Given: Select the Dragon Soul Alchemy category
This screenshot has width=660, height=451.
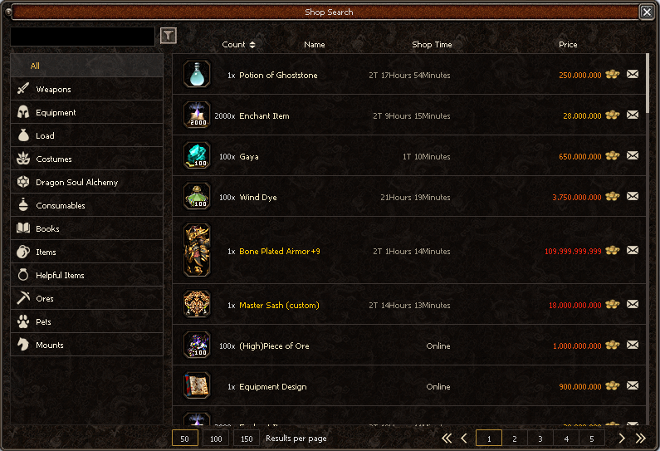Looking at the screenshot, I should coord(86,182).
